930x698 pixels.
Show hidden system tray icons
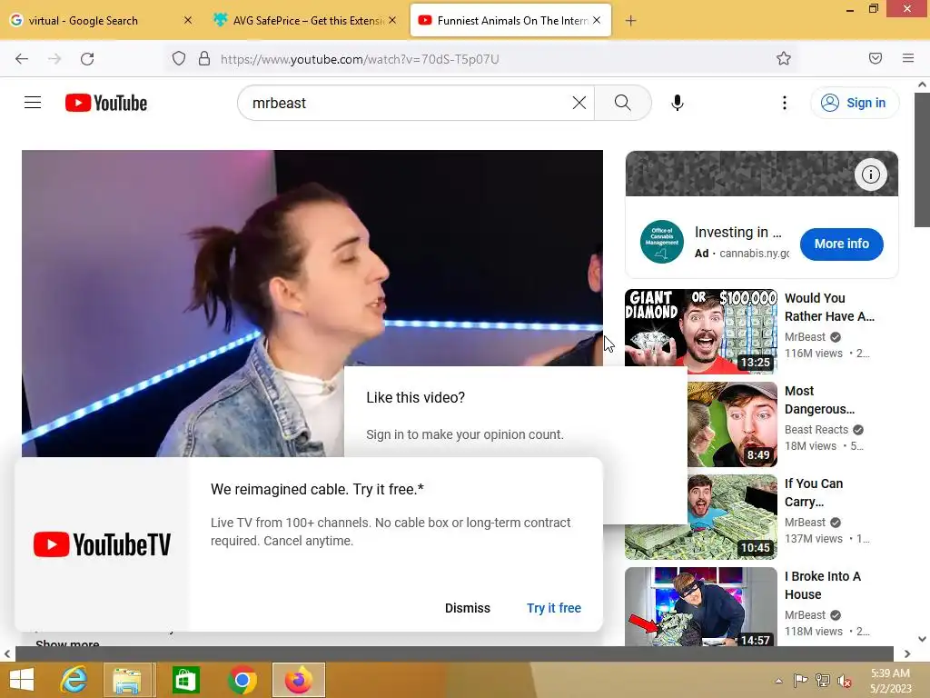point(778,681)
